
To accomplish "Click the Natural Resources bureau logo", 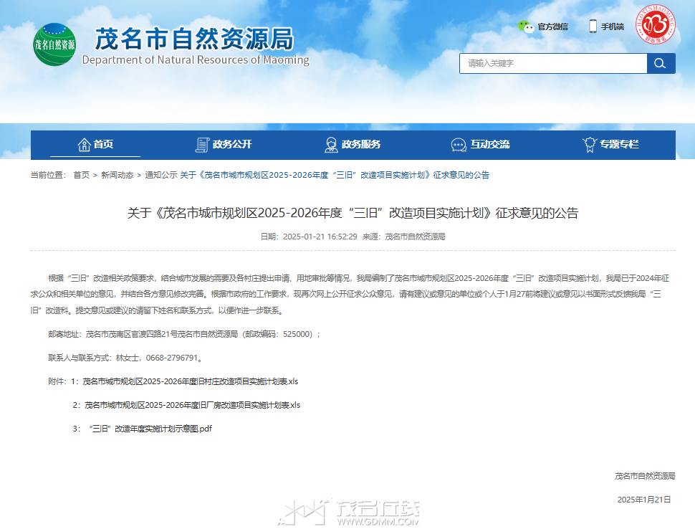I will click(x=54, y=44).
